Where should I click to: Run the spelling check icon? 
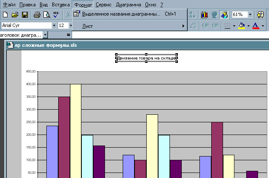(x=56, y=15)
